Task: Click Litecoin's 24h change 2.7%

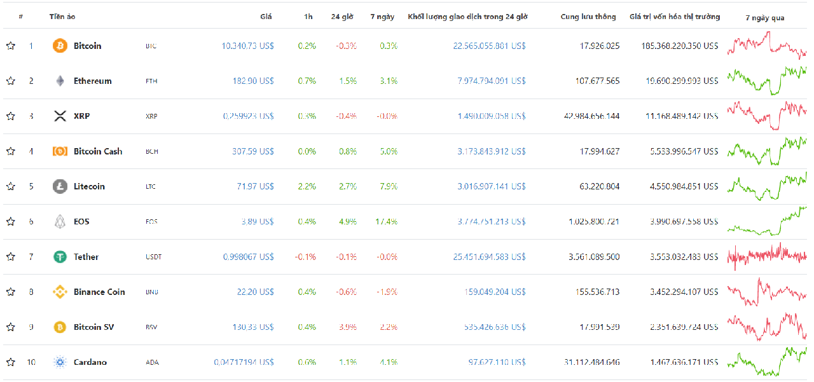Action: (x=348, y=186)
